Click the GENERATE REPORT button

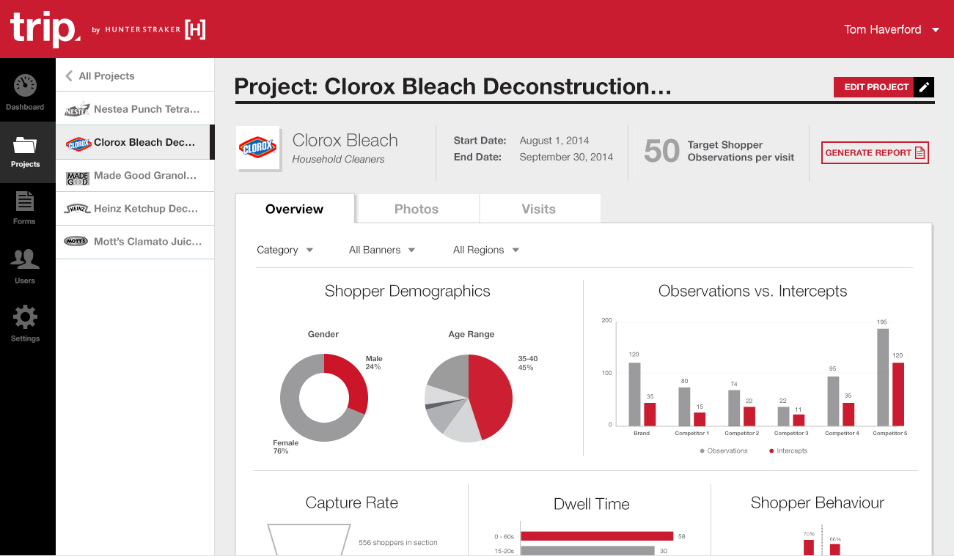tap(875, 153)
